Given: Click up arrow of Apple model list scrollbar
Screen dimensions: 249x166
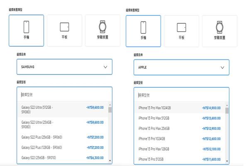Looking at the screenshot, I should [227, 105].
